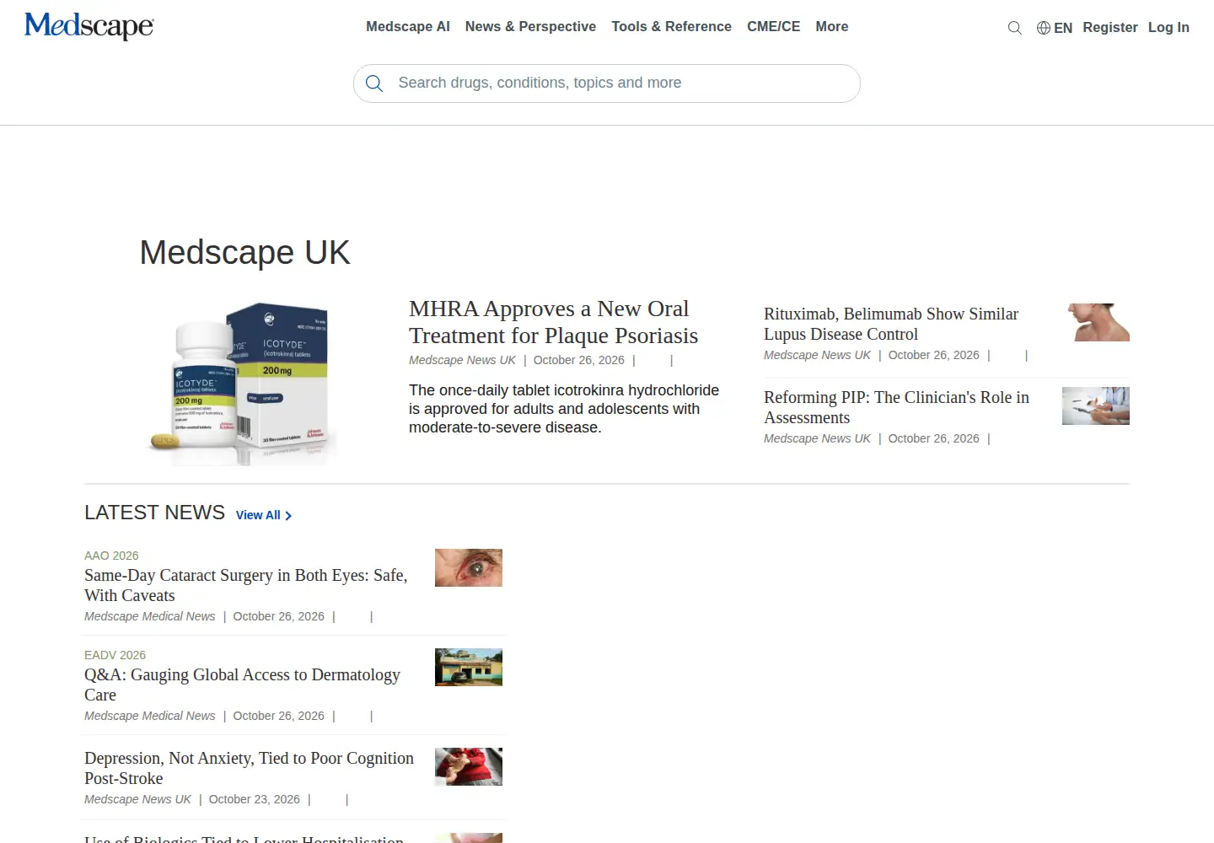Click the AAO 2026 label

(x=111, y=556)
